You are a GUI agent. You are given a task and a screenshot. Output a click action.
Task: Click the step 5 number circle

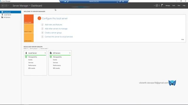click(42, 37)
